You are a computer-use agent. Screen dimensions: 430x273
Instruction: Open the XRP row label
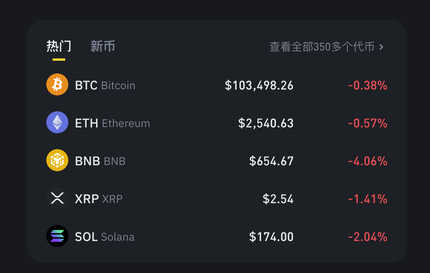[x=99, y=199]
